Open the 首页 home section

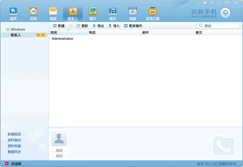pyautogui.click(x=13, y=14)
